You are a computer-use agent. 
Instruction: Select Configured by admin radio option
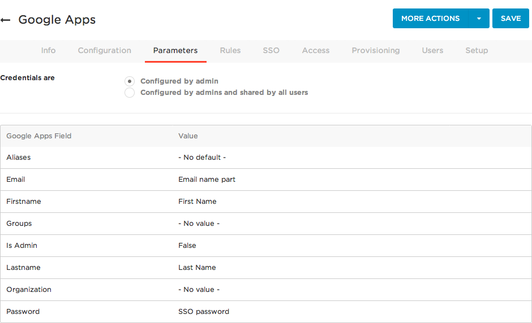point(130,81)
